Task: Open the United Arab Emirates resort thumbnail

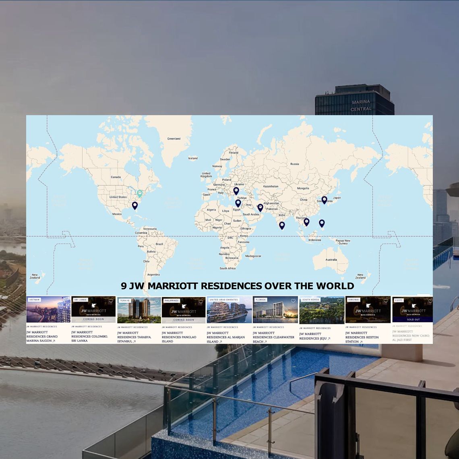Action: 229,309
